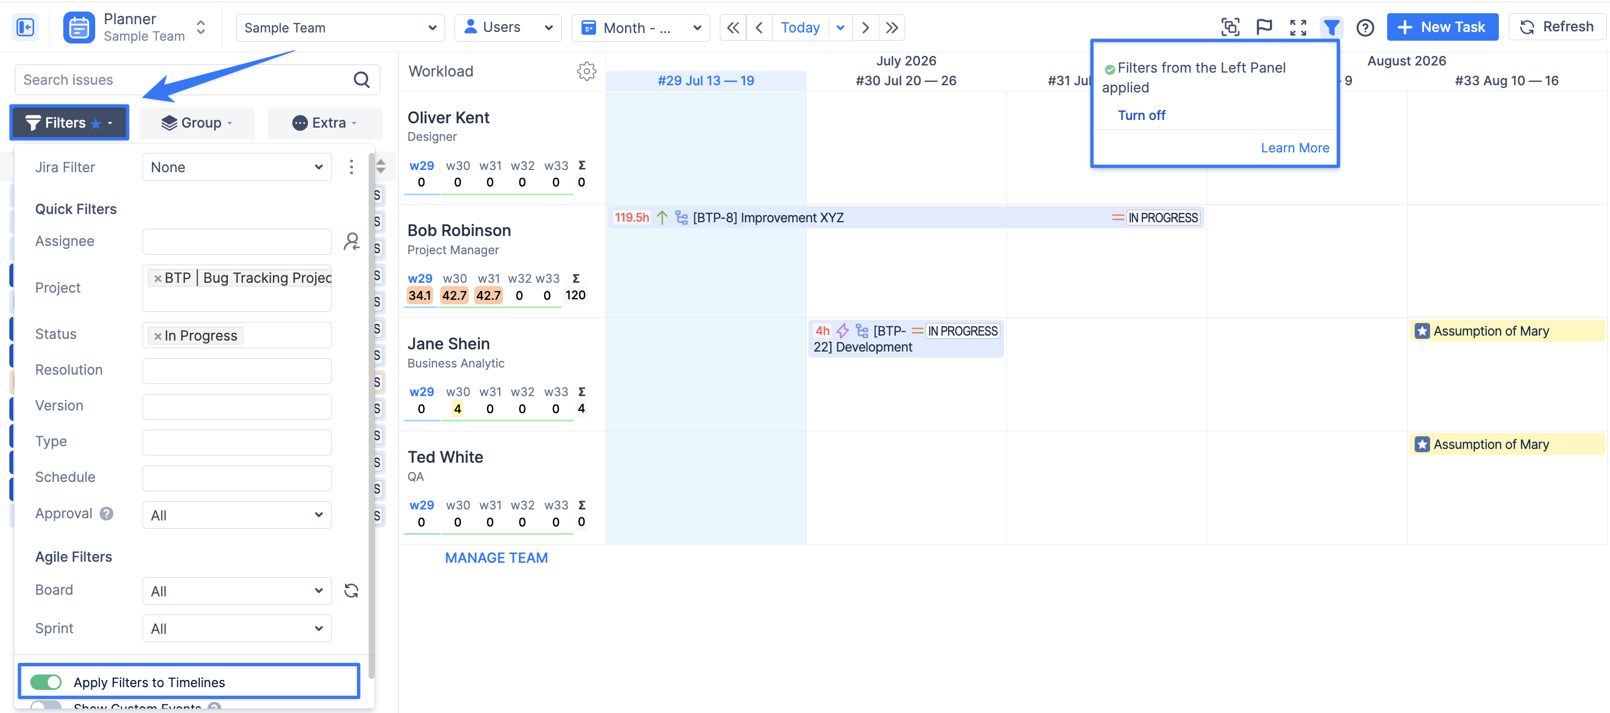This screenshot has height=713, width=1610.
Task: Jump far back with double-left arrows
Action: (732, 28)
